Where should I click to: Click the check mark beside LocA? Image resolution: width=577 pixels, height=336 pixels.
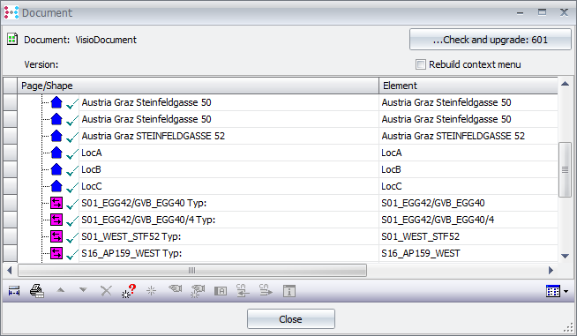(72, 153)
